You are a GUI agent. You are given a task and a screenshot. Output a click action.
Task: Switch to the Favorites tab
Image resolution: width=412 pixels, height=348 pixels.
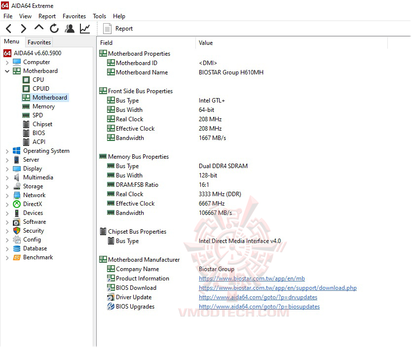tap(39, 42)
